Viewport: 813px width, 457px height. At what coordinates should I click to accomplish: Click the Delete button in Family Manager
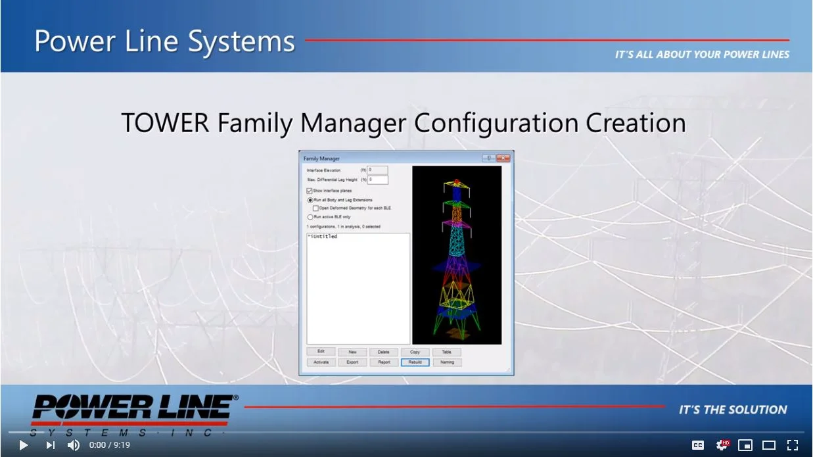click(x=384, y=352)
